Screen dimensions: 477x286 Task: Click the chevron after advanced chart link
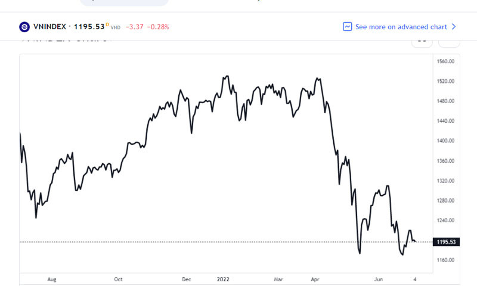click(x=454, y=27)
